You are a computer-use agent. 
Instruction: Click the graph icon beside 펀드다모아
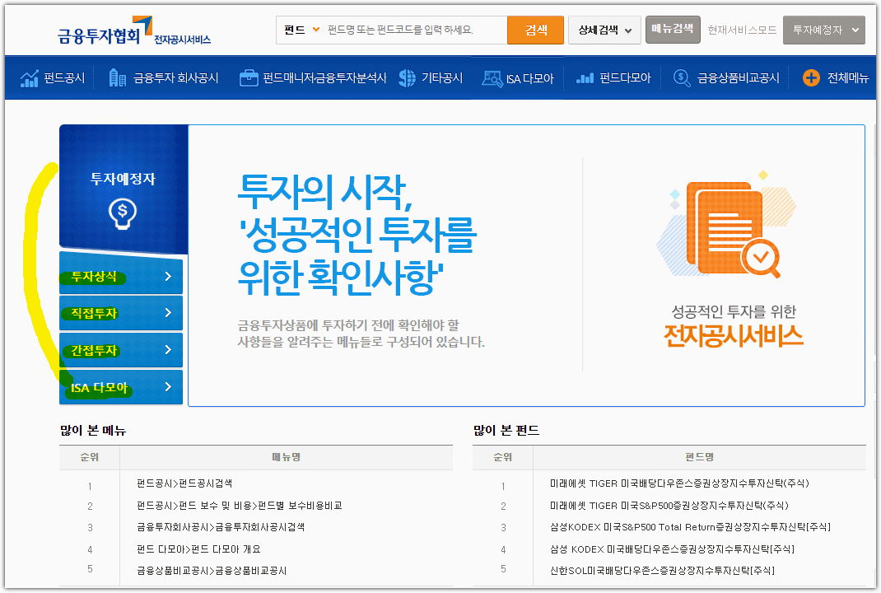click(586, 77)
